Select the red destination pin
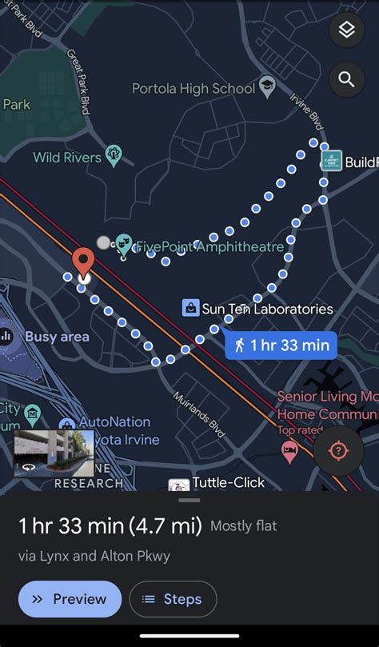The image size is (379, 647). click(83, 265)
